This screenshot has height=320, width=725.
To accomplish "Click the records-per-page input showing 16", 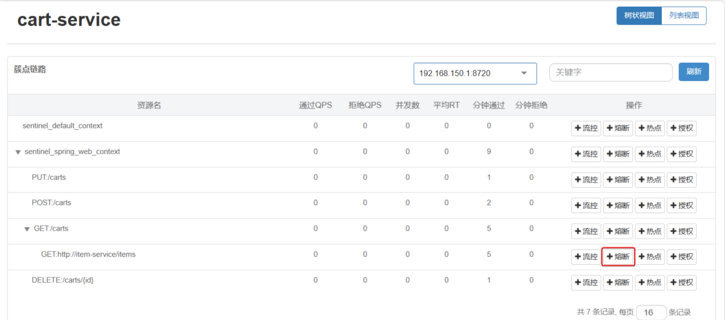I will click(x=651, y=312).
